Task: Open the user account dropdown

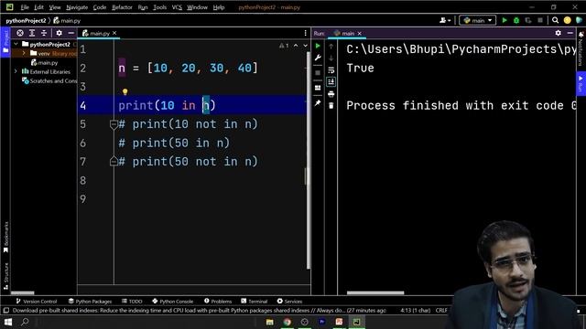Action: tap(445, 20)
